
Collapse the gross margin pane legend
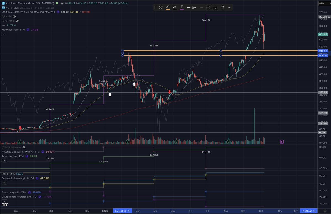click(4, 201)
